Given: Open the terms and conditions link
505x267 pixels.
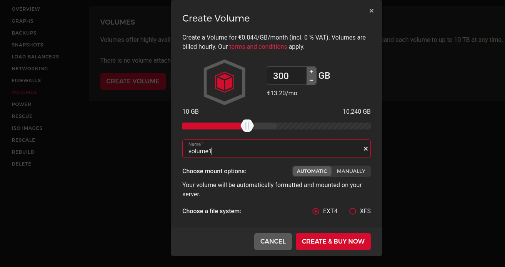Looking at the screenshot, I should coord(258,46).
